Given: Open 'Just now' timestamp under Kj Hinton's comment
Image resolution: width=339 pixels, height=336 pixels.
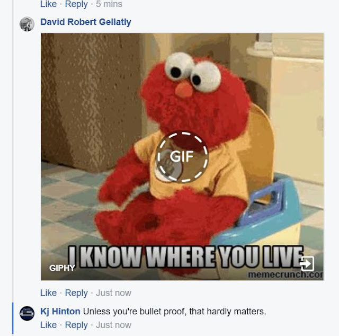Looking at the screenshot, I should pos(113,325).
